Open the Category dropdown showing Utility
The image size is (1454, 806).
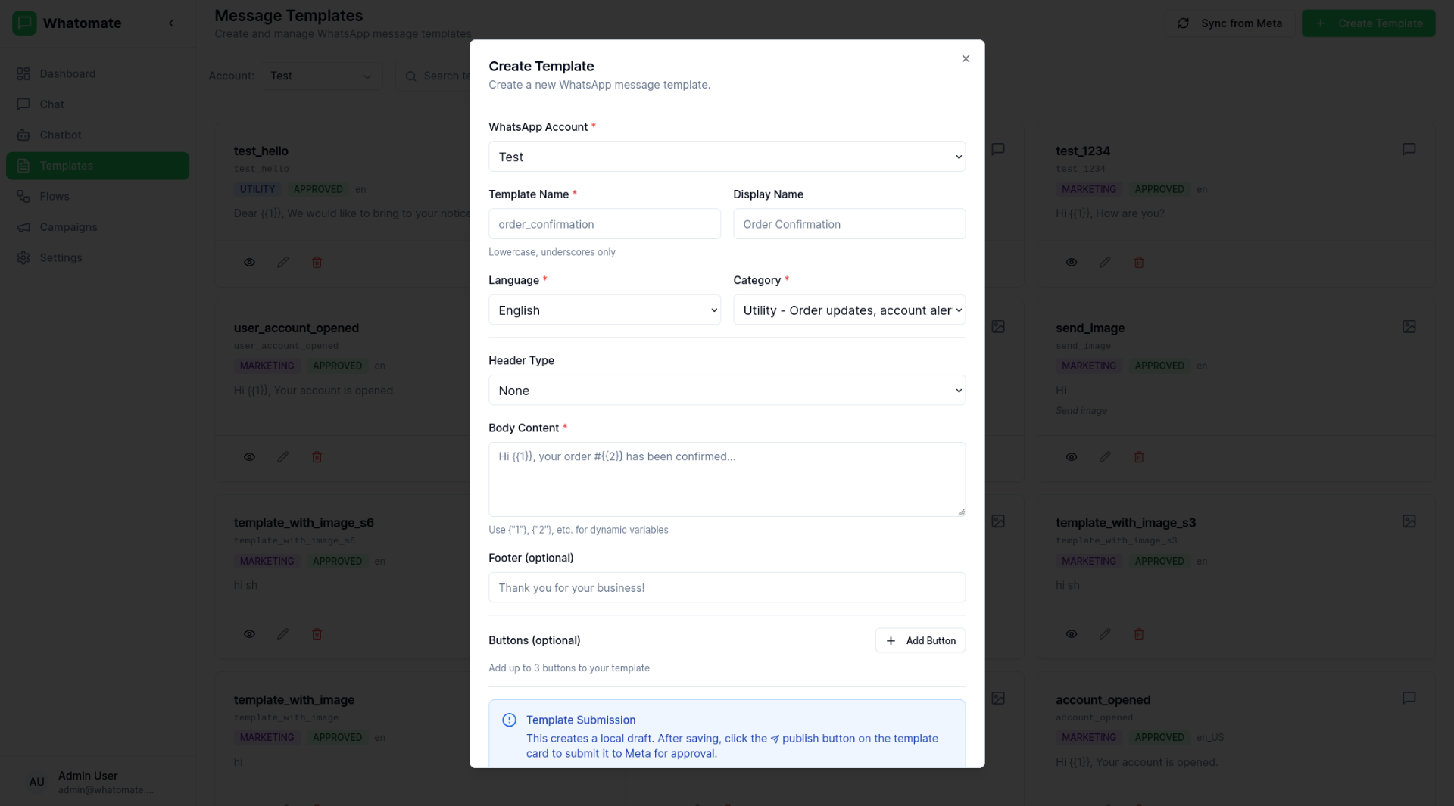[x=849, y=310]
